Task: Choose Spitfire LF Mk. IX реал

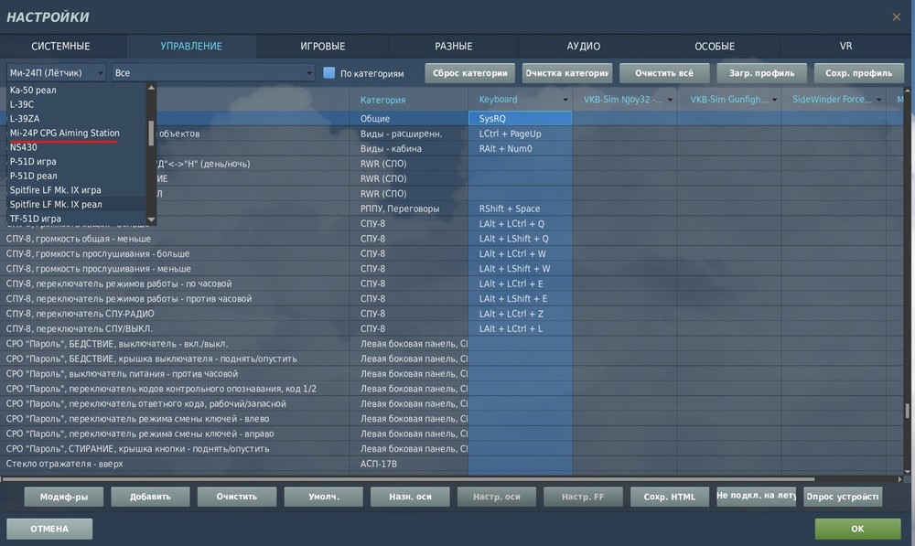Action: click(76, 204)
